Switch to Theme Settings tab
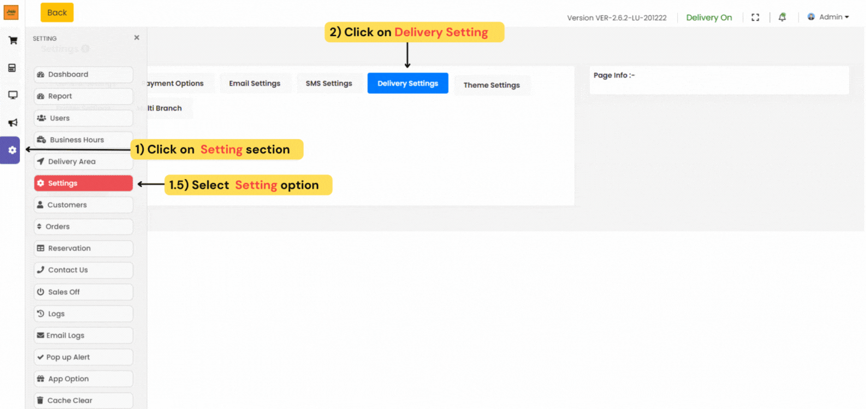The width and height of the screenshot is (866, 409). pos(491,85)
